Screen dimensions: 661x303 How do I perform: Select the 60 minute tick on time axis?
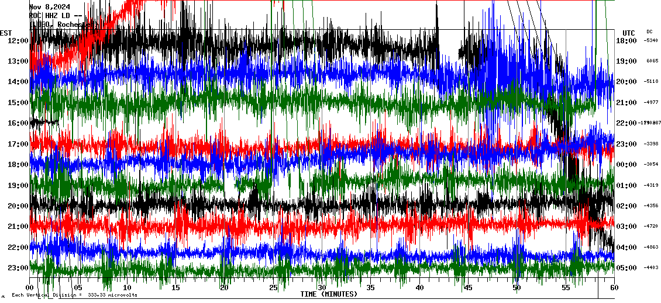pyautogui.click(x=614, y=288)
